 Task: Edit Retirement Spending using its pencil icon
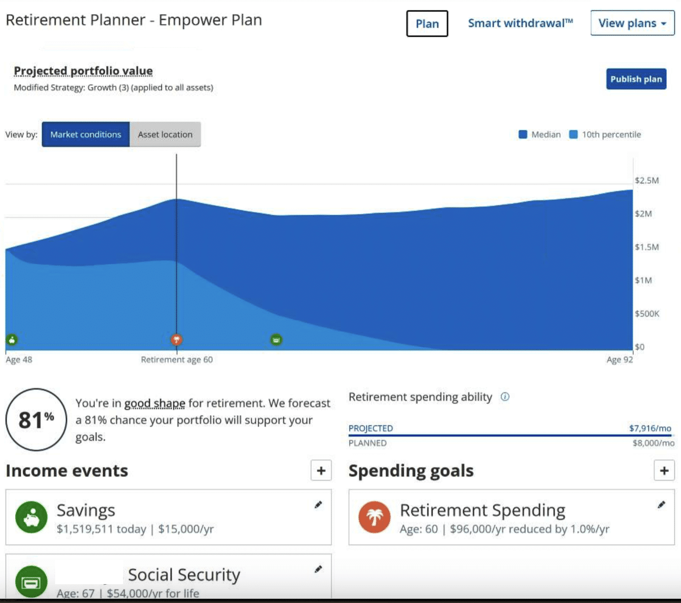662,504
